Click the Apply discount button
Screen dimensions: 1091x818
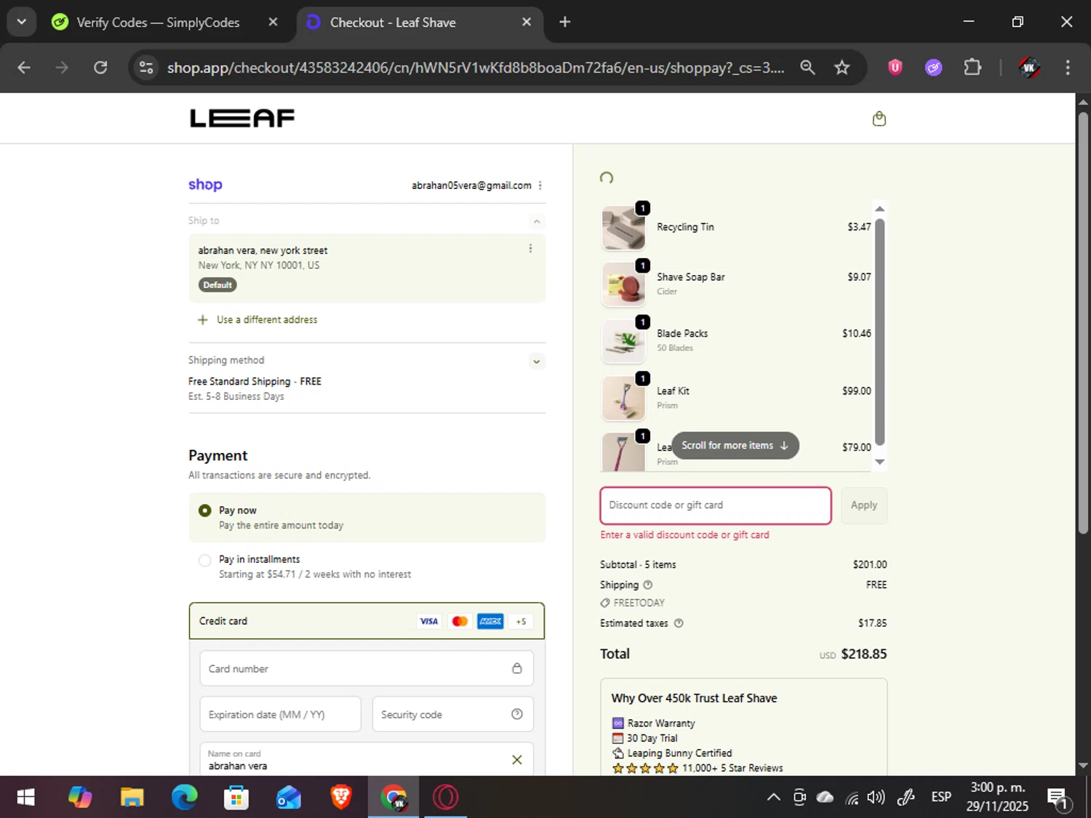tap(864, 505)
